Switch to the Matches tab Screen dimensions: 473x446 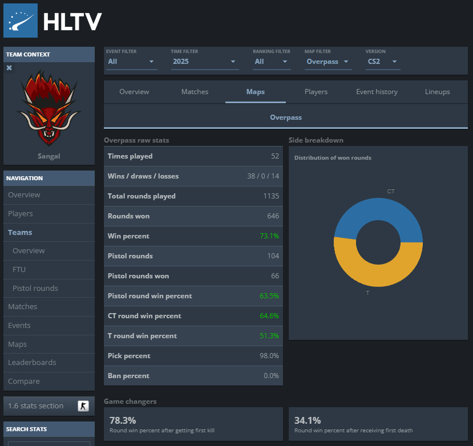tap(195, 92)
